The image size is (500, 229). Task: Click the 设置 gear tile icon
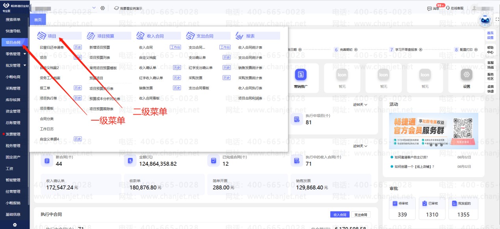[467, 75]
